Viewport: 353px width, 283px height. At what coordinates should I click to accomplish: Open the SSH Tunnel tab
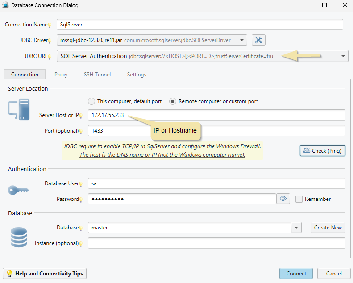(x=97, y=75)
